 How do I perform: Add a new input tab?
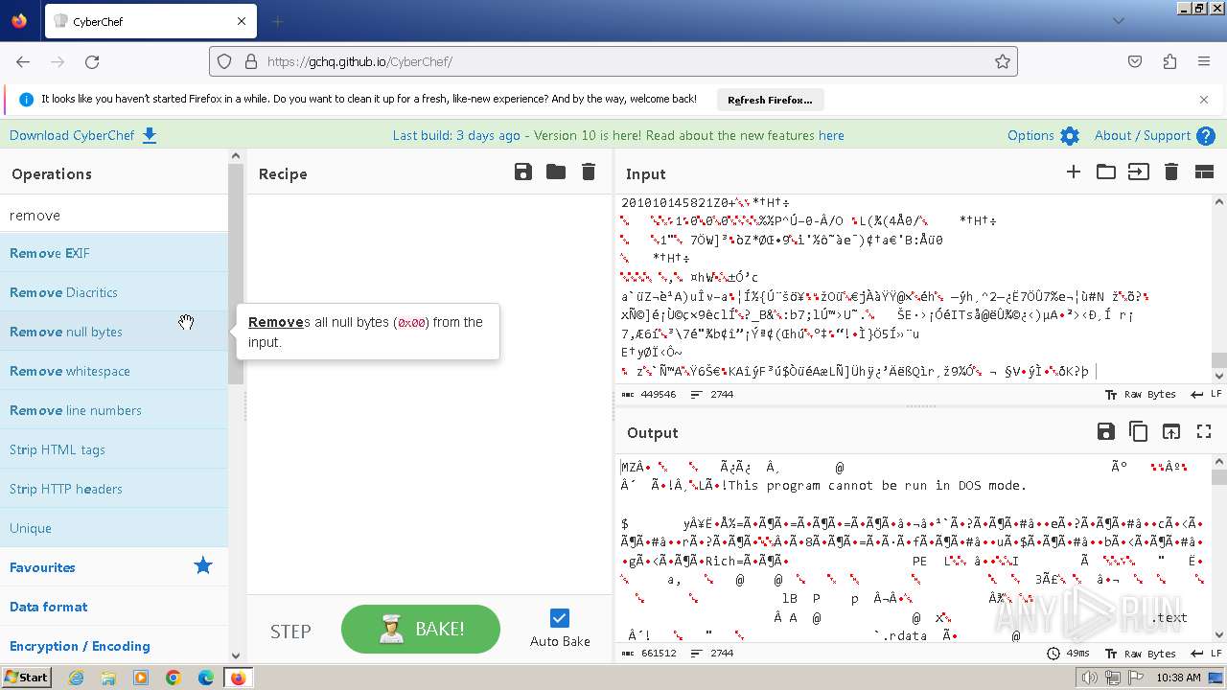[x=1074, y=172]
